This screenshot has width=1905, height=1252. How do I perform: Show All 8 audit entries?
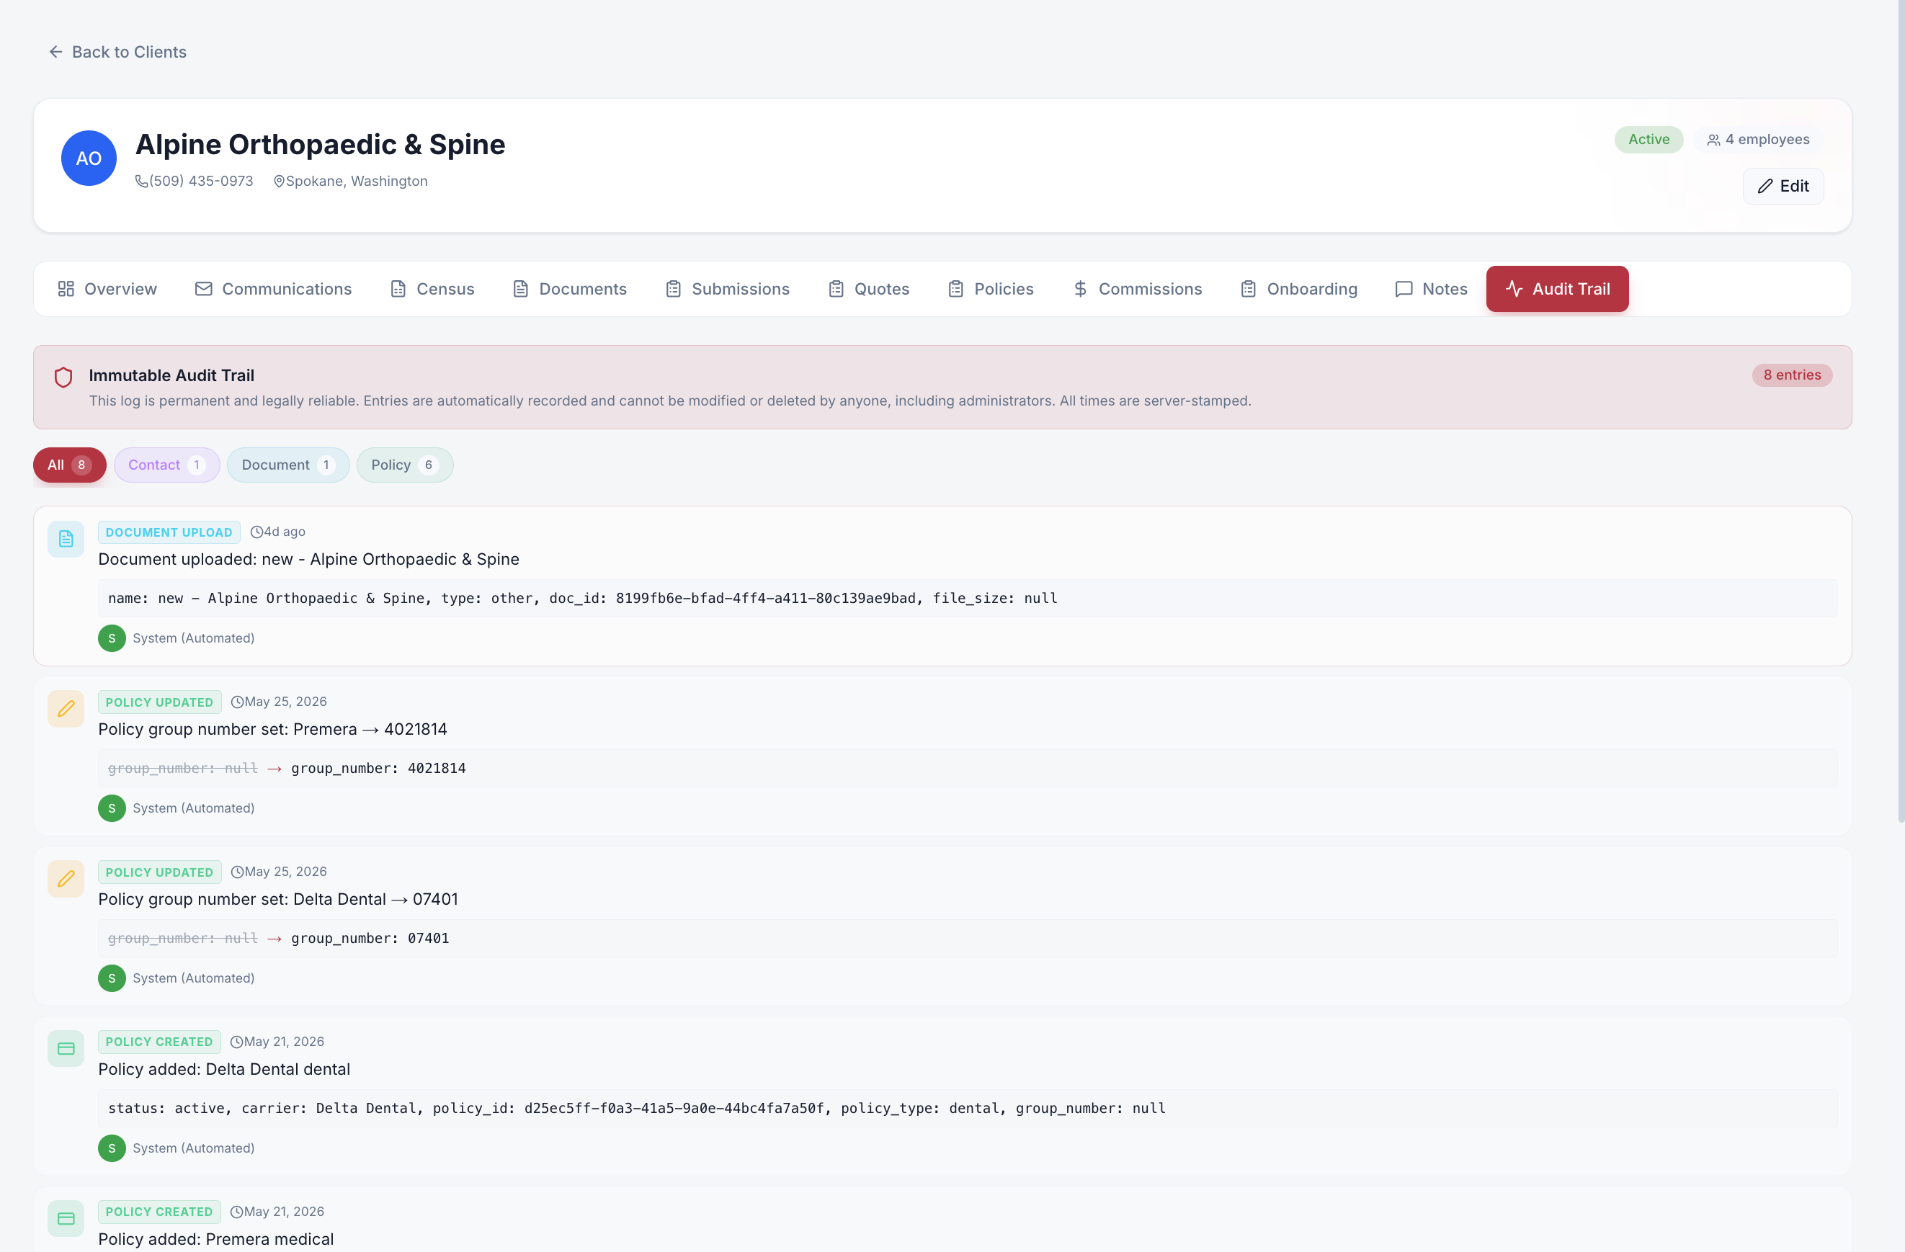pyautogui.click(x=70, y=465)
